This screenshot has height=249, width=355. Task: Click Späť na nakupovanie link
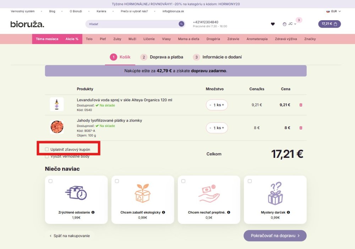[x=70, y=236]
